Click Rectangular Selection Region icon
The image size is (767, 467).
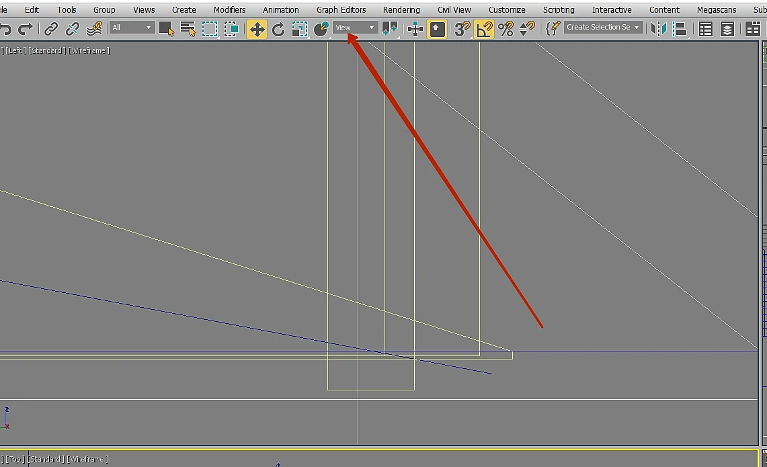click(x=209, y=30)
